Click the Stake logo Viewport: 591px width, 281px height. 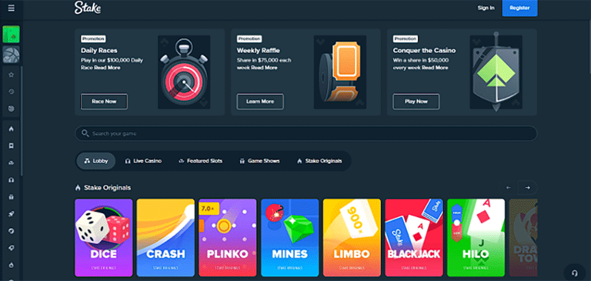tap(88, 8)
